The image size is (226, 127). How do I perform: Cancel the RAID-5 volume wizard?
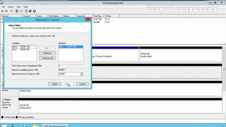click(82, 84)
